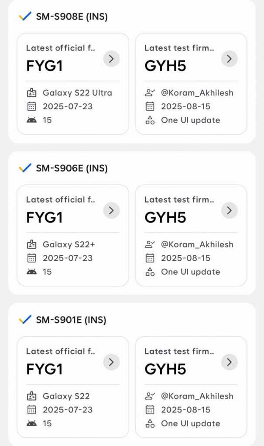Viewport: 264px width, 446px height.
Task: Open SM-S906E official firmware chevron
Action: tap(111, 210)
